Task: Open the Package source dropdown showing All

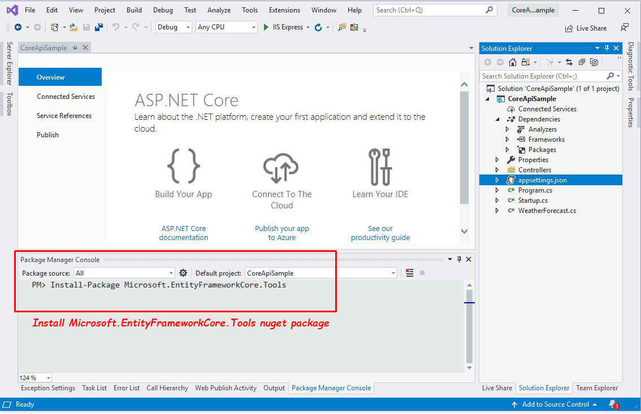Action: [124, 273]
